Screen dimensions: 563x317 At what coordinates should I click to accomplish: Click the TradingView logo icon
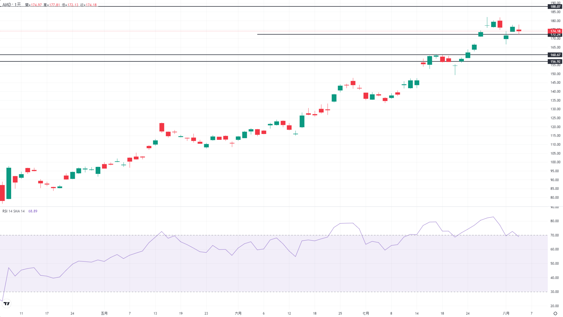pyautogui.click(x=6, y=303)
